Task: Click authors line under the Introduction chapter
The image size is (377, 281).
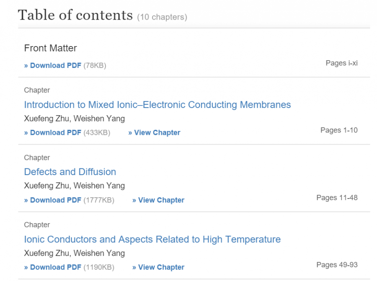Action: 74,119
